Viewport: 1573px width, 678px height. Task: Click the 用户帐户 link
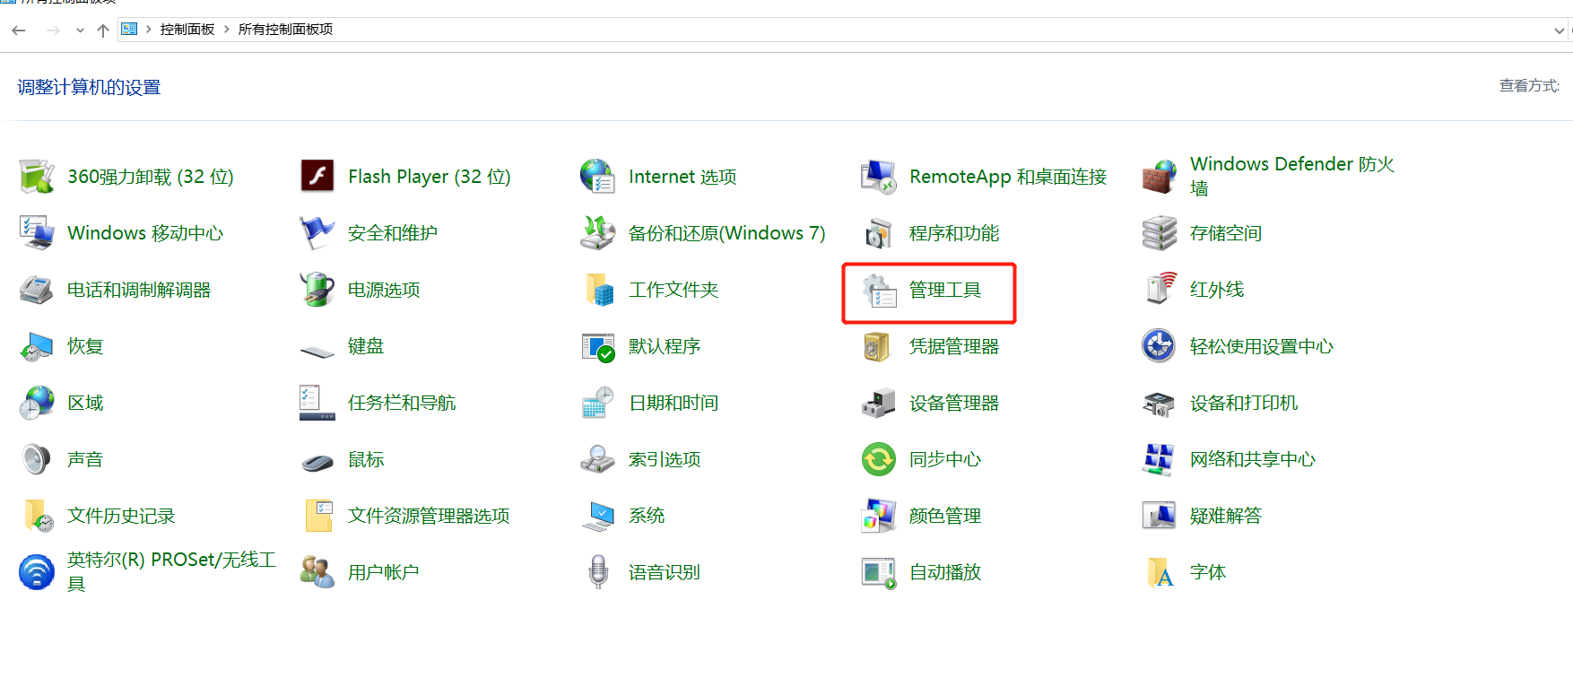pyautogui.click(x=384, y=572)
